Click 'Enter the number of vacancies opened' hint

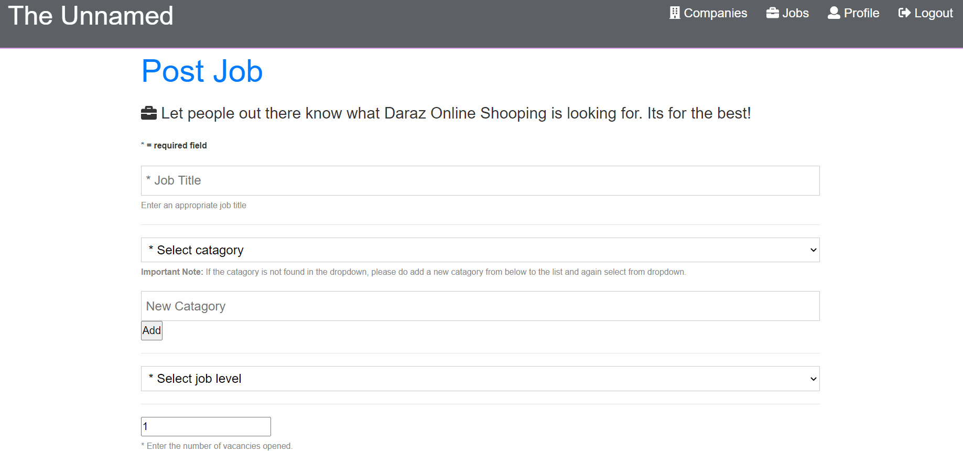pyautogui.click(x=217, y=446)
